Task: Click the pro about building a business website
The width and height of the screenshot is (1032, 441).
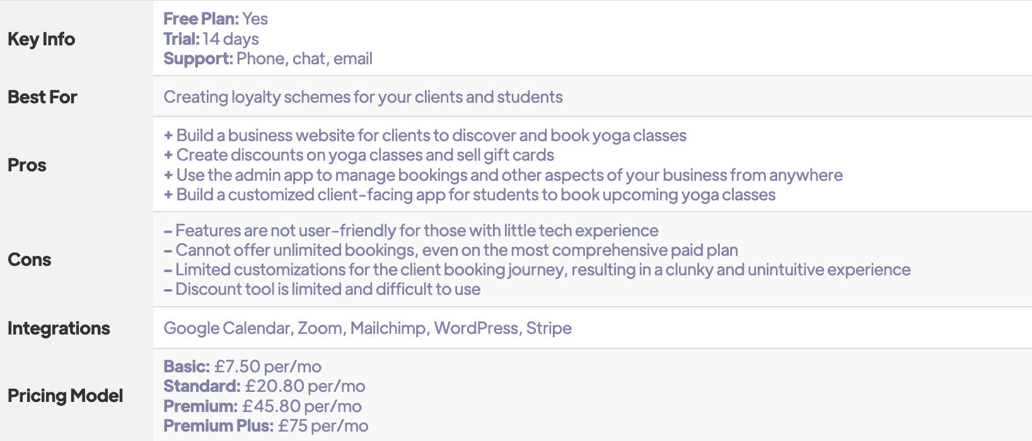Action: 425,135
